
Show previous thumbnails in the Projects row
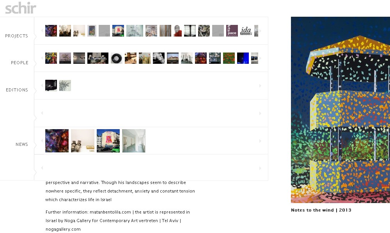[42, 31]
